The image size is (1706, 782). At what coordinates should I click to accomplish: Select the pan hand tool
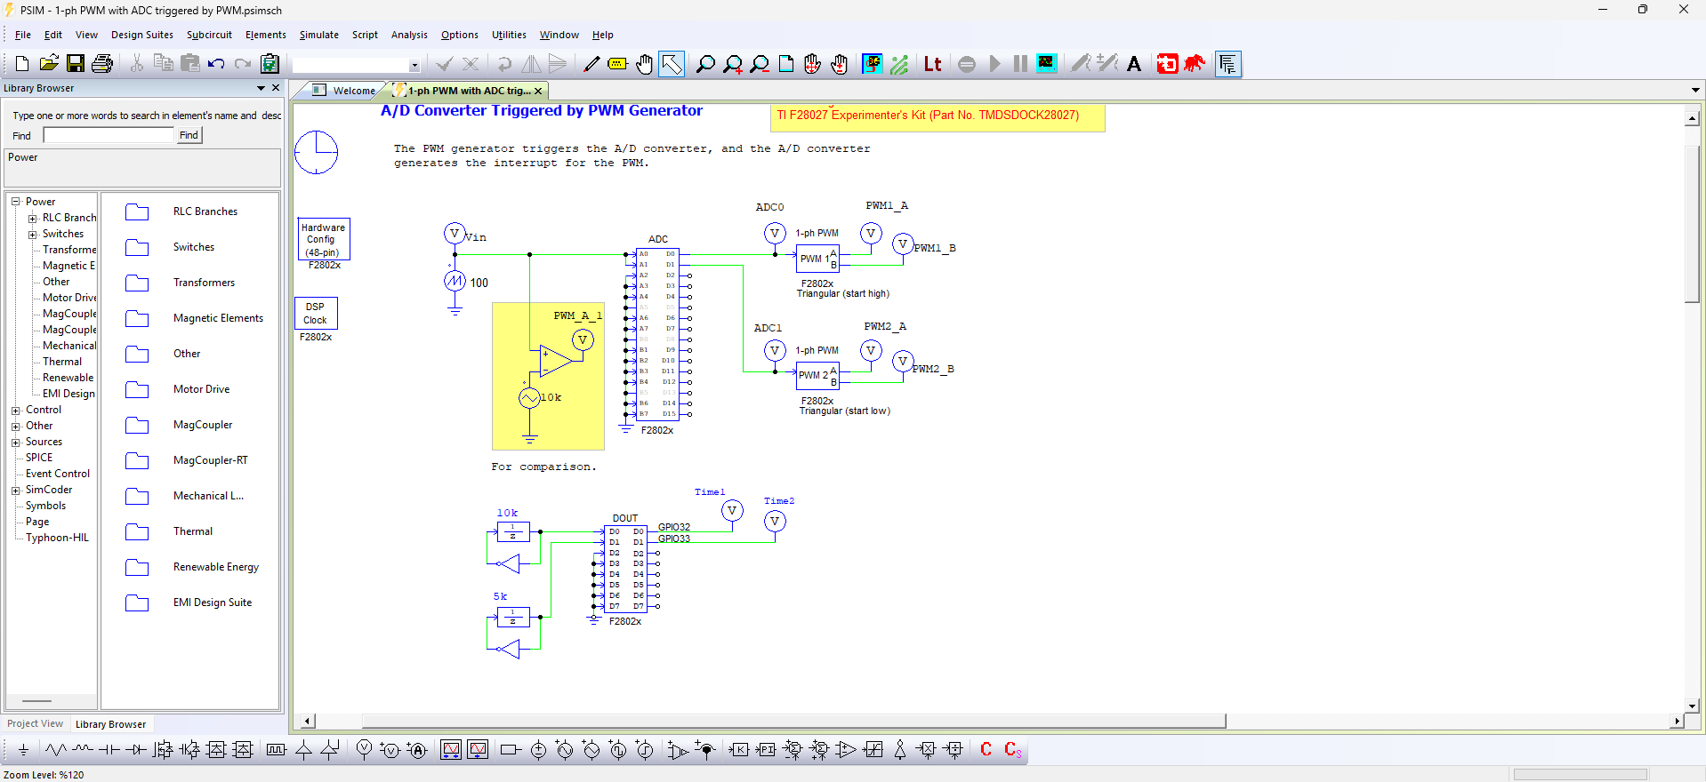(644, 64)
